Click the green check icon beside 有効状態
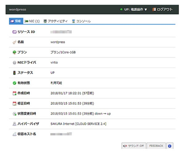The image size is (185, 155). click(x=14, y=83)
